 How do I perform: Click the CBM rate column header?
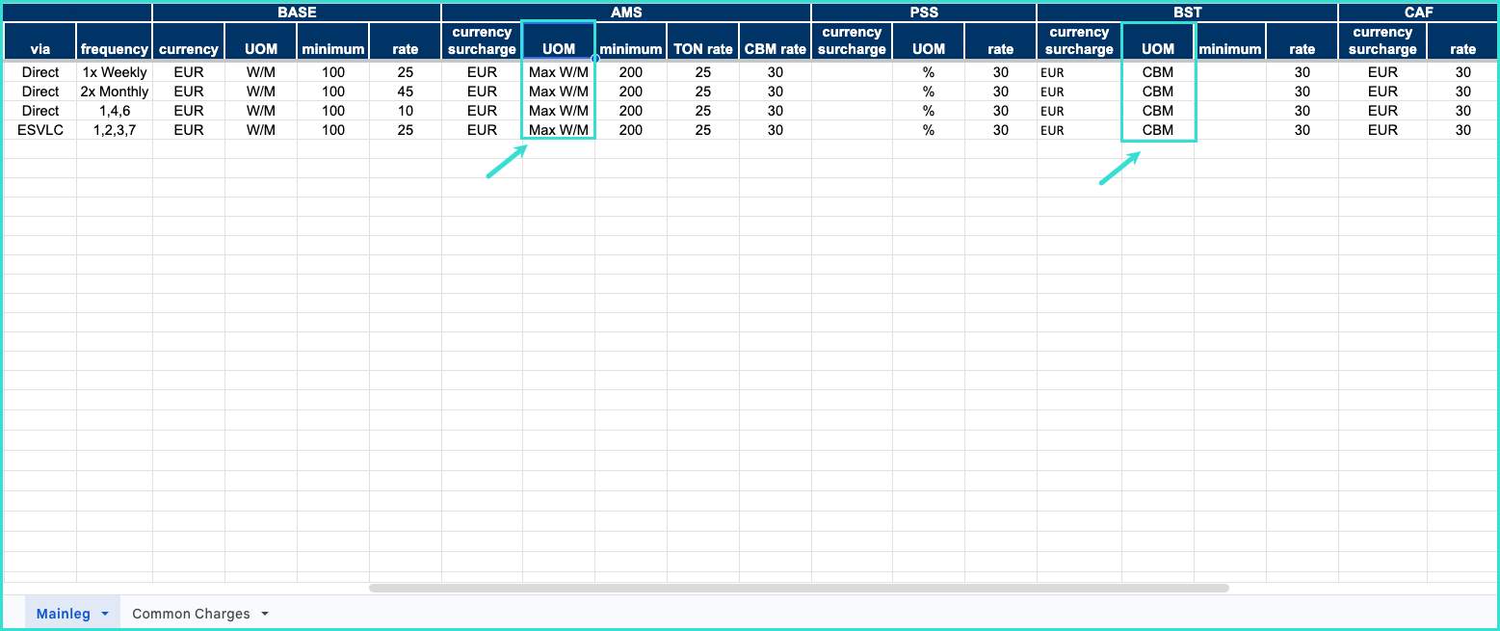776,49
